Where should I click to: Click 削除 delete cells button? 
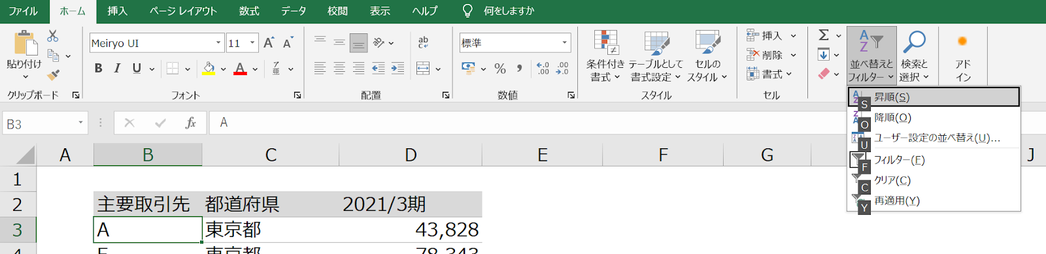pos(771,55)
